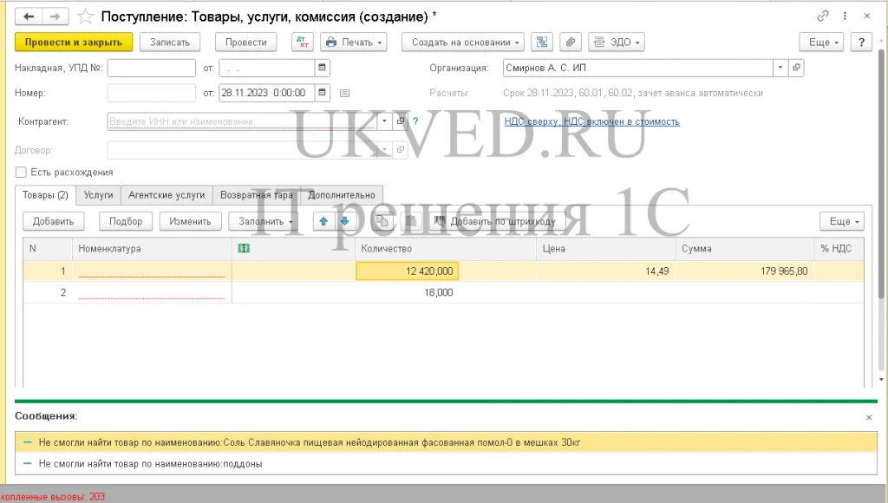Click the Добавить row button
This screenshot has width=888, height=503.
click(x=53, y=221)
